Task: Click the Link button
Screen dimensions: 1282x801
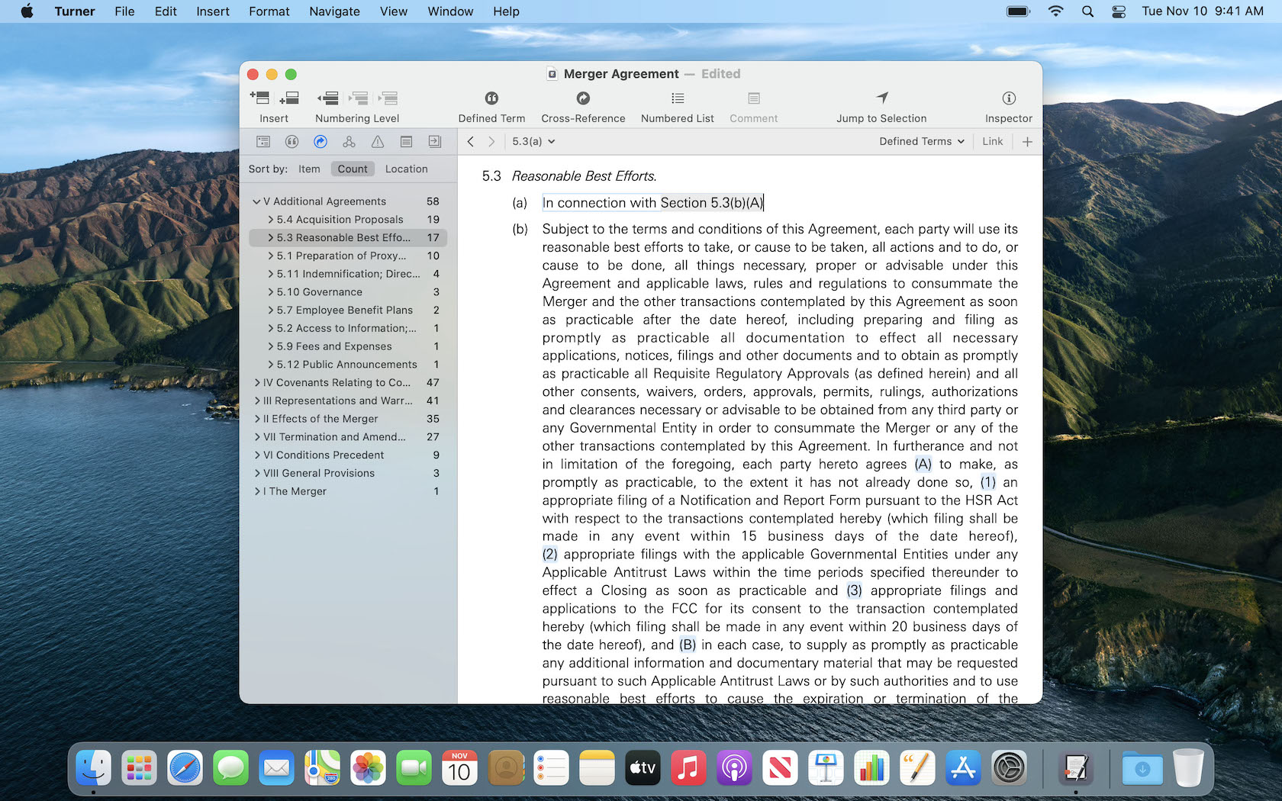Action: [992, 142]
